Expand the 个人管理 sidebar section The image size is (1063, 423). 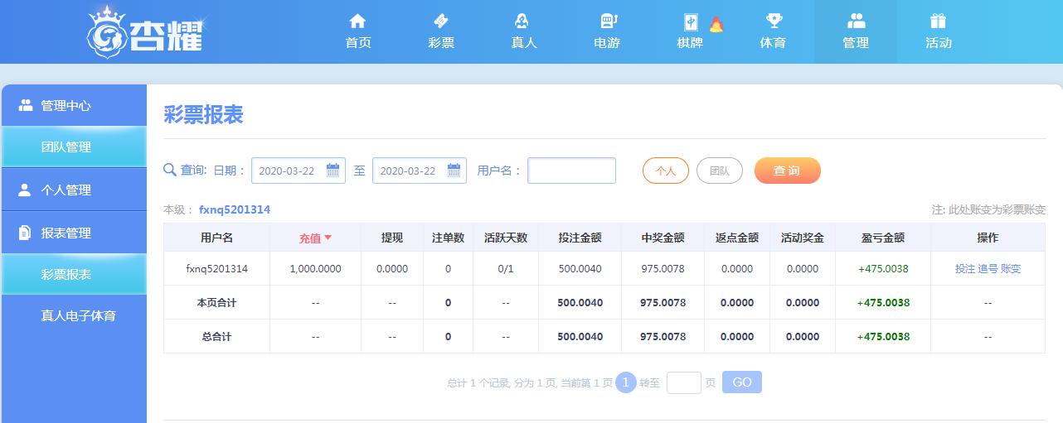coord(74,190)
